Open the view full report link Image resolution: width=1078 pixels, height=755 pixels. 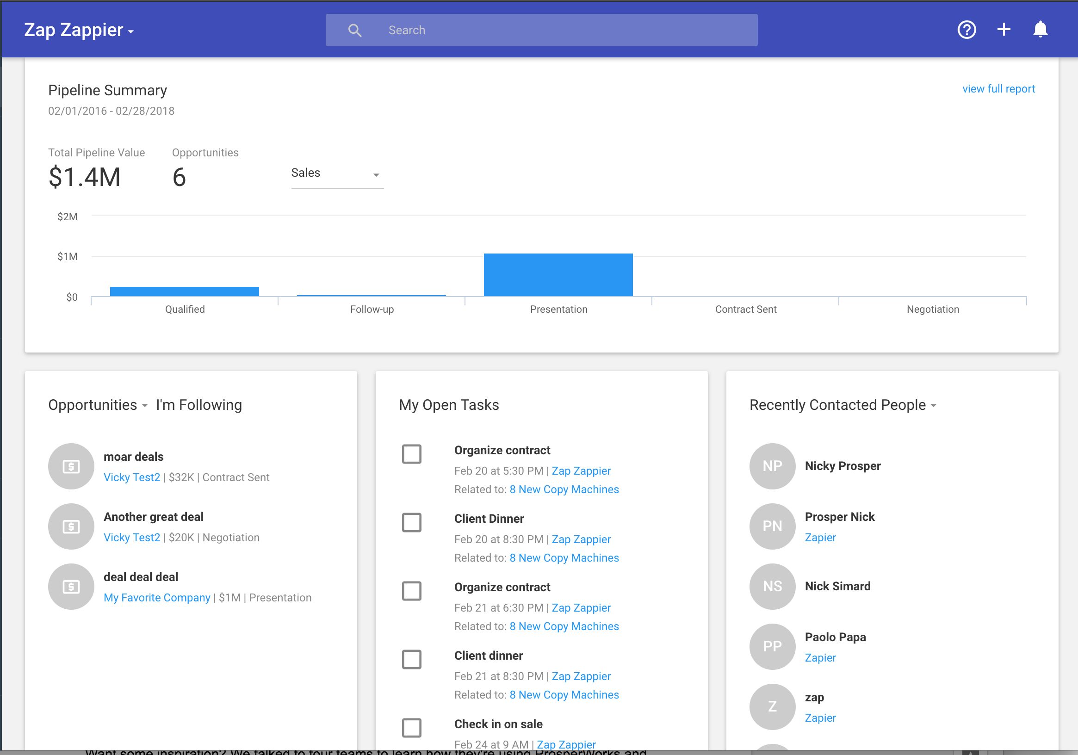[998, 89]
